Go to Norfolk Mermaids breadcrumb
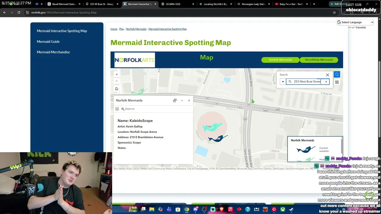Image resolution: width=381 pixels, height=214 pixels. click(x=136, y=29)
